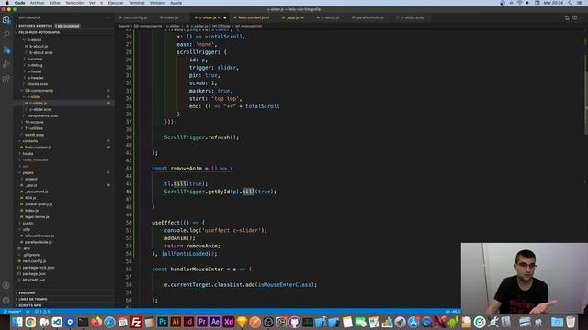This screenshot has height=330, width=588.
Task: Open Main.context.js in the explorer tree
Action: pos(38,148)
